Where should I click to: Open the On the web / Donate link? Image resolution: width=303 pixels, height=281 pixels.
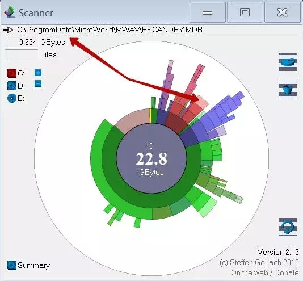click(265, 272)
